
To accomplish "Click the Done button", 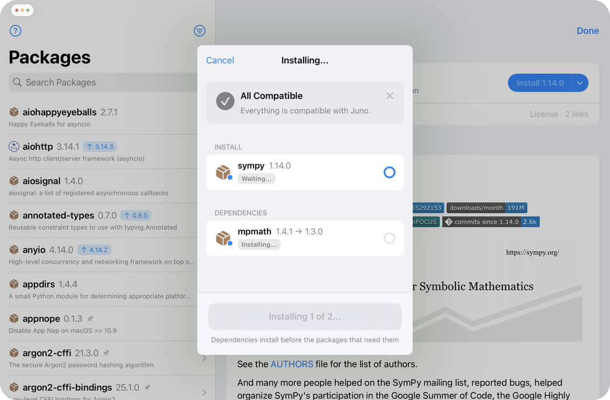I will (x=587, y=31).
